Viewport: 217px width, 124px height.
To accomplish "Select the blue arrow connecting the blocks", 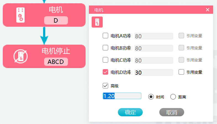I will tap(44, 36).
